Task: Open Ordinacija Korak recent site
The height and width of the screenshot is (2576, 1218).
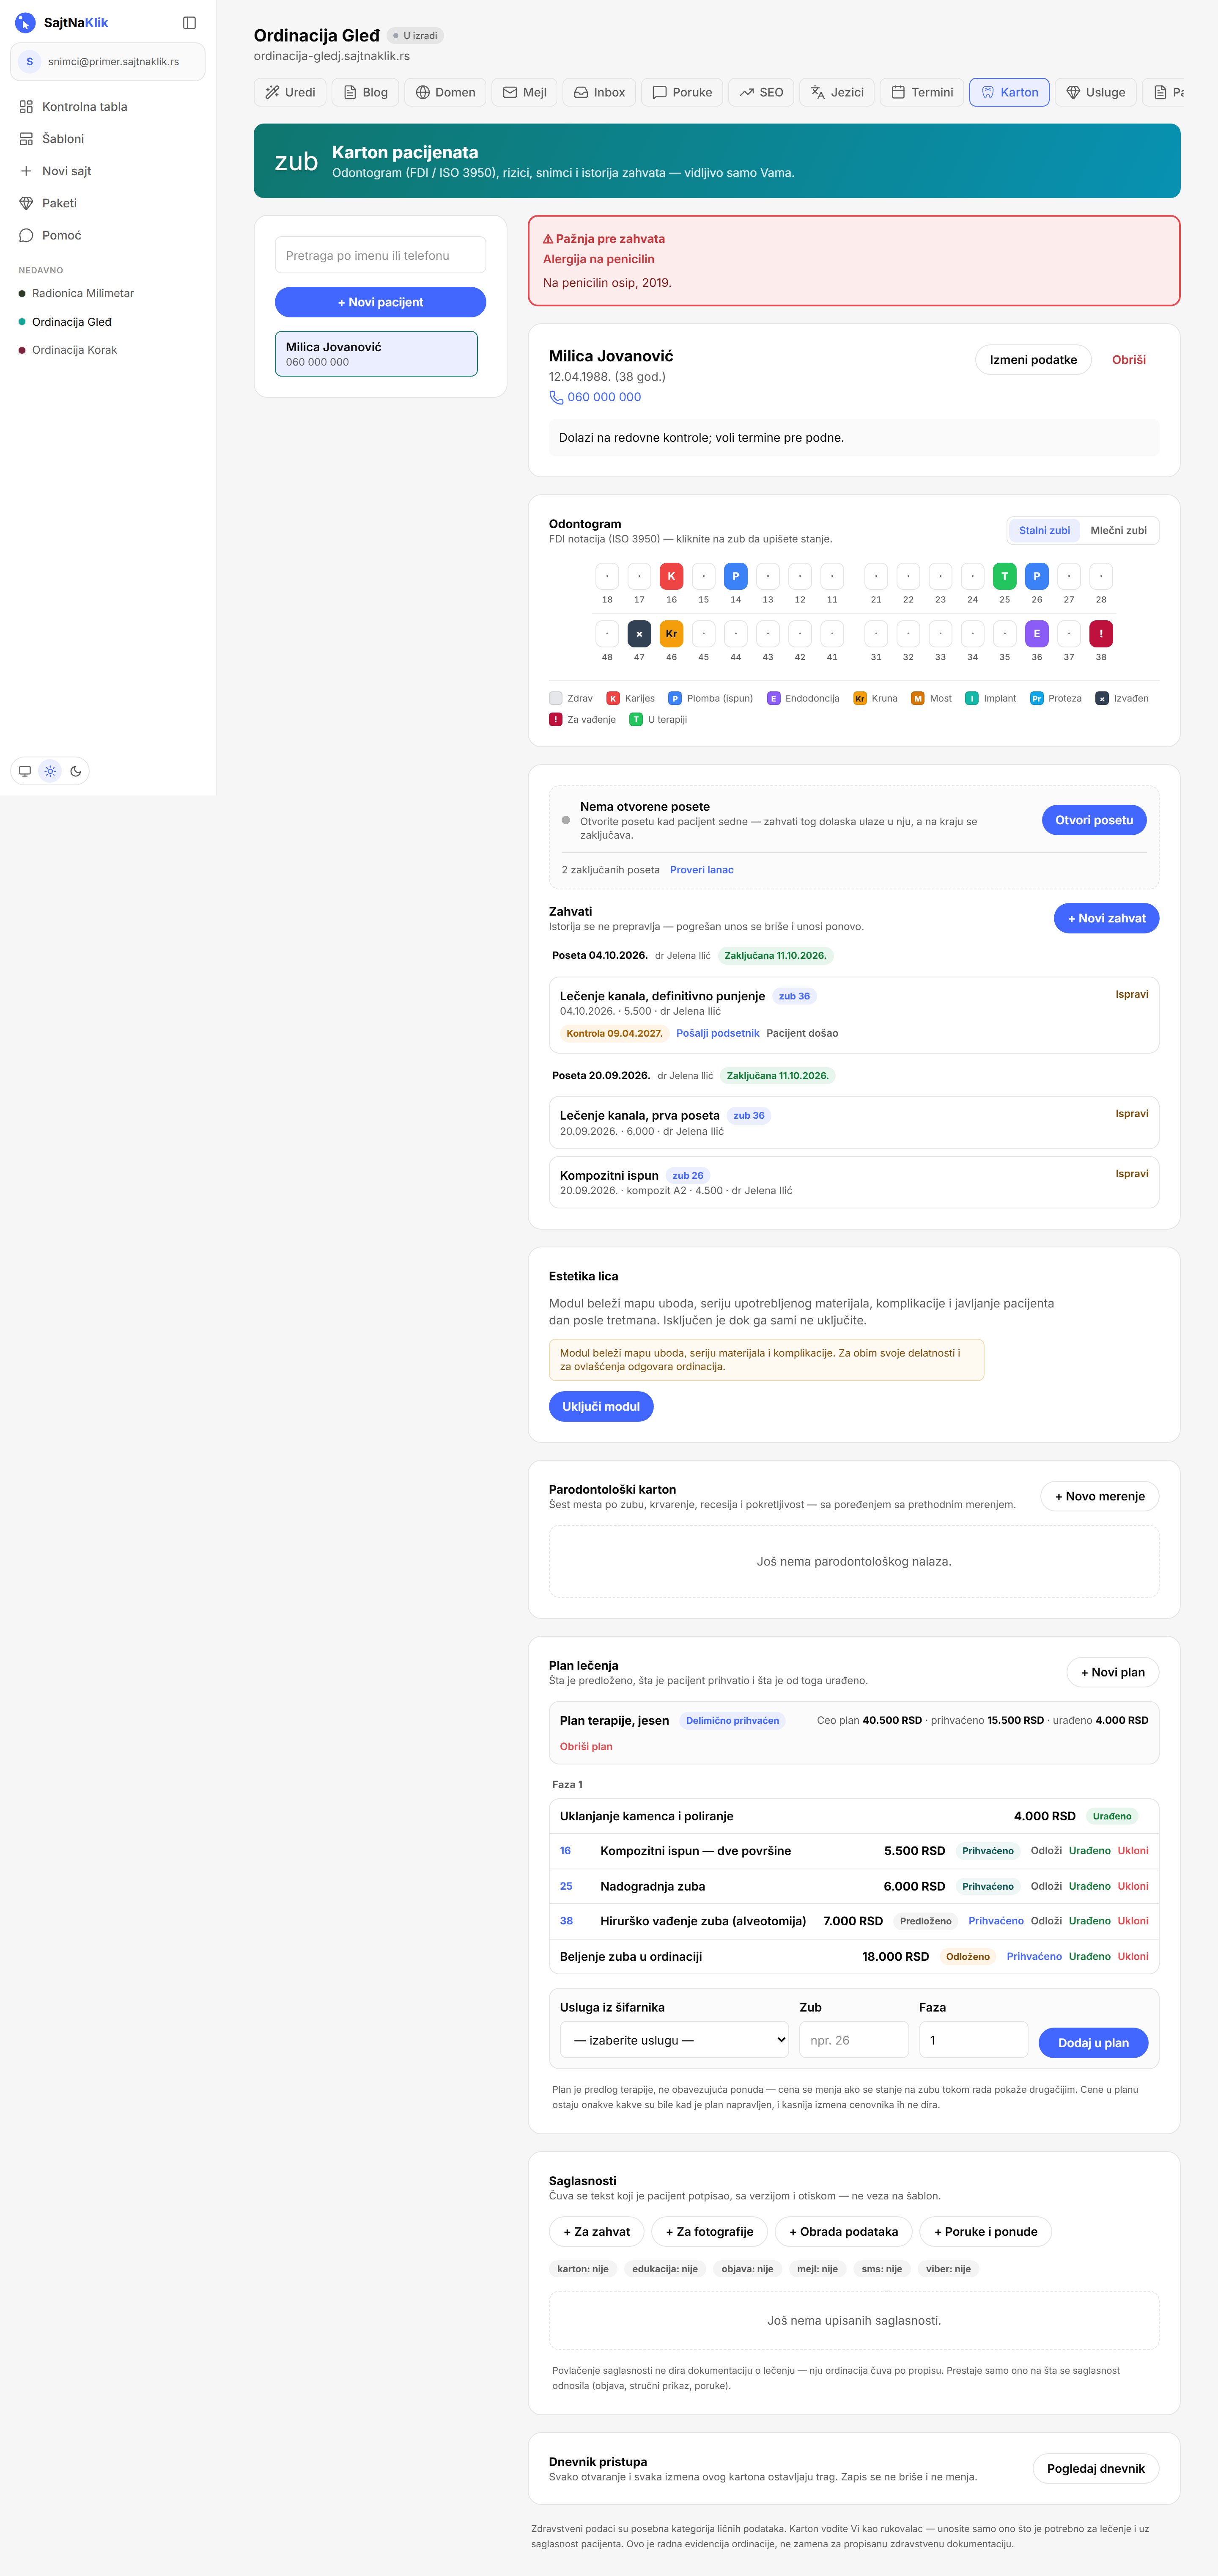Action: 74,350
